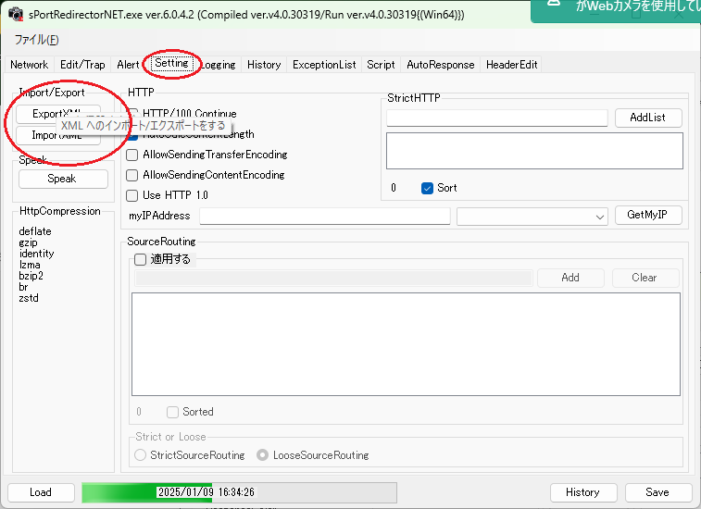Select the StrictSourceRouting radio button
The width and height of the screenshot is (701, 509).
pyautogui.click(x=141, y=455)
